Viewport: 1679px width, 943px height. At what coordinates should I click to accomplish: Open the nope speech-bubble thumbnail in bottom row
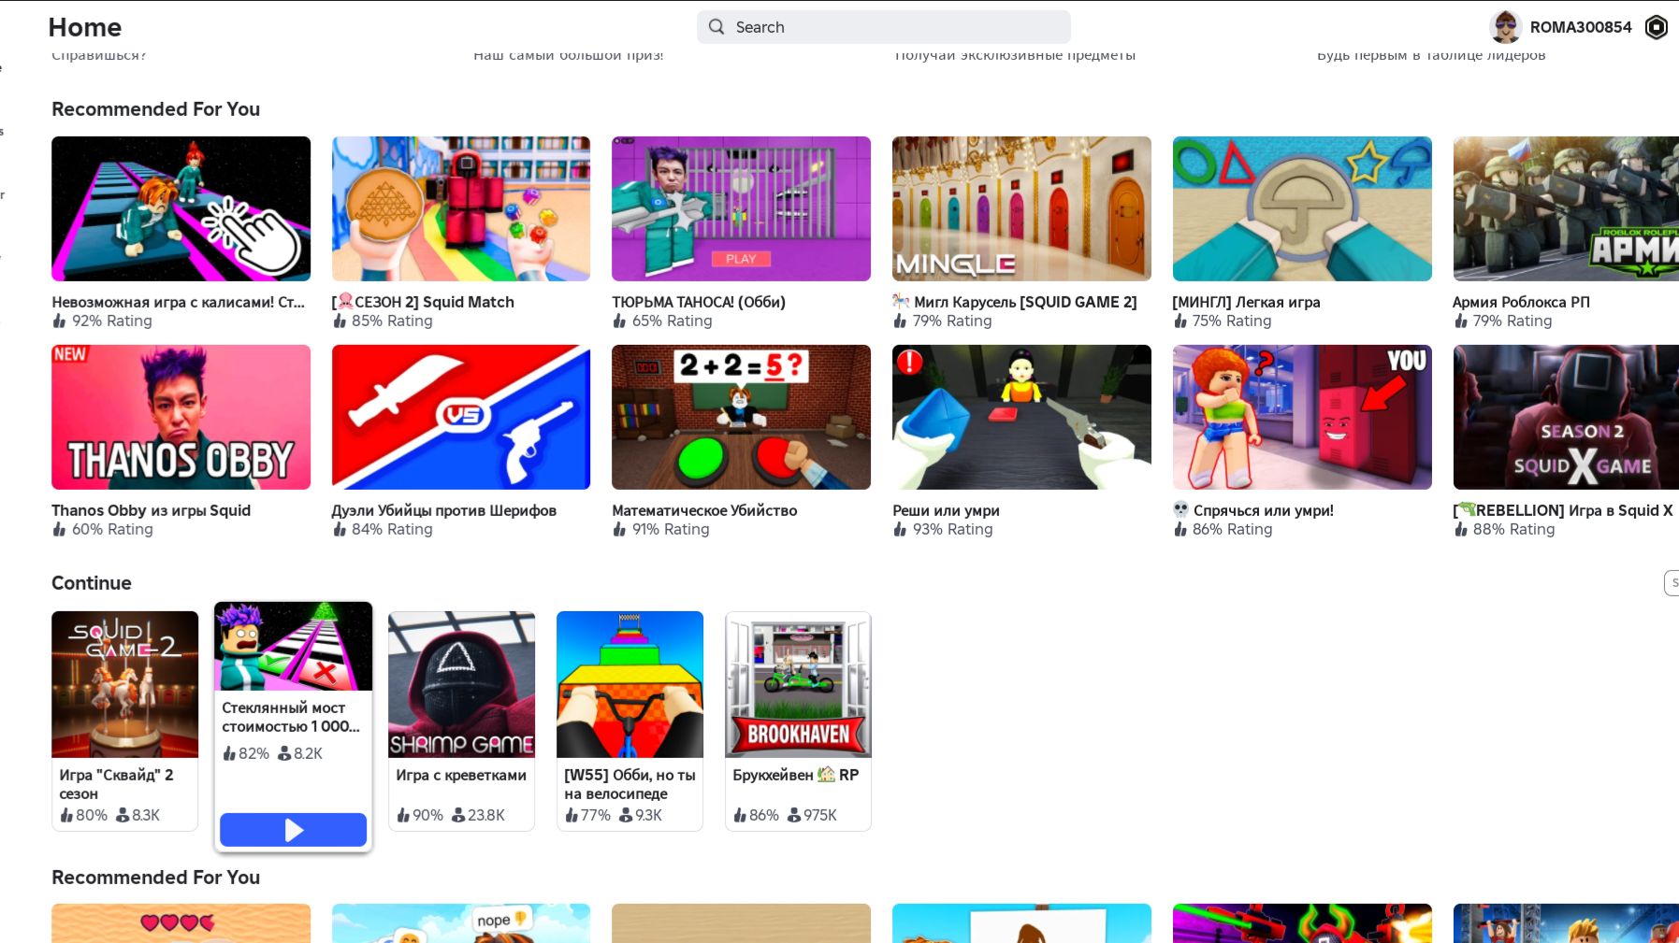pyautogui.click(x=461, y=923)
